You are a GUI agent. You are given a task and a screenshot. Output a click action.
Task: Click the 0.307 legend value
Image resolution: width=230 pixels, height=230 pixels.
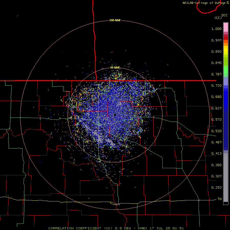[x=216, y=176]
